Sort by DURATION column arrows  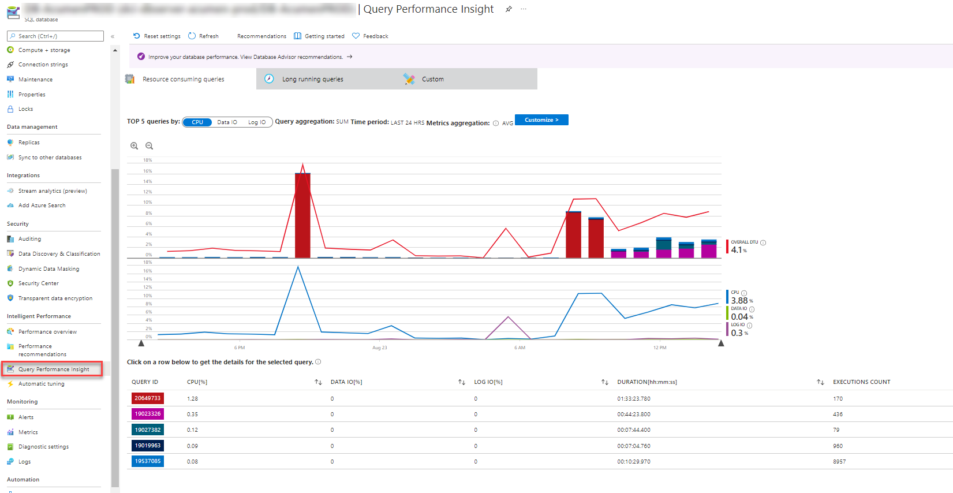pyautogui.click(x=820, y=382)
